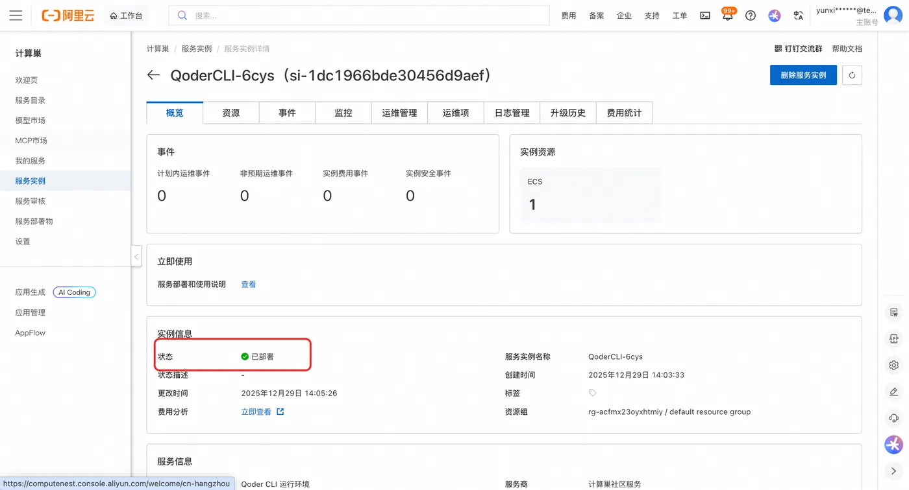Open the 企业 top menu
The image size is (909, 490).
[624, 16]
